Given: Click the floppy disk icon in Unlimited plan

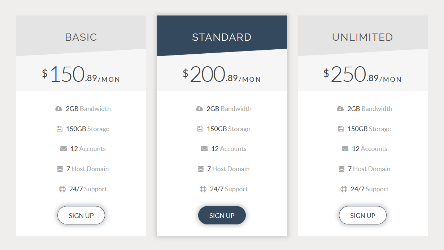Looking at the screenshot, I should click(x=341, y=129).
